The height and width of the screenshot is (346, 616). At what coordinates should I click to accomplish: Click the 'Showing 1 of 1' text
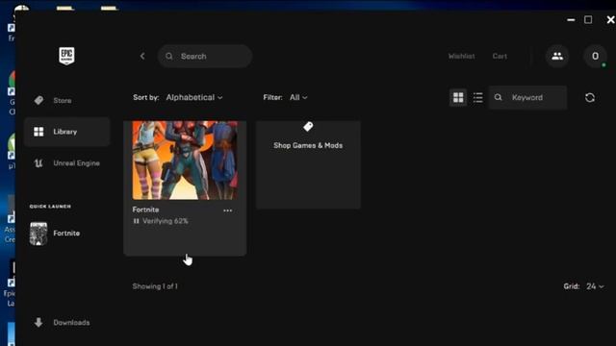pos(155,286)
